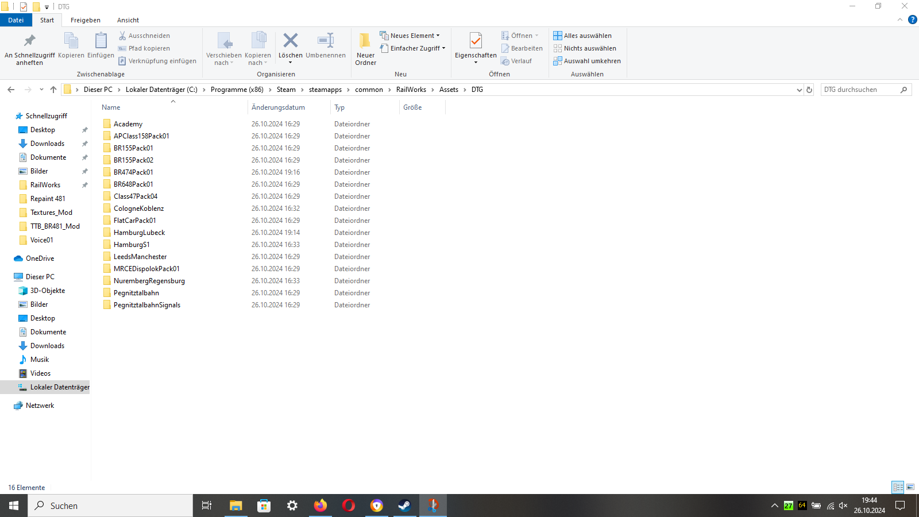Screen dimensions: 919x517
Task: Create Neuer Ordner
Action: (365, 49)
